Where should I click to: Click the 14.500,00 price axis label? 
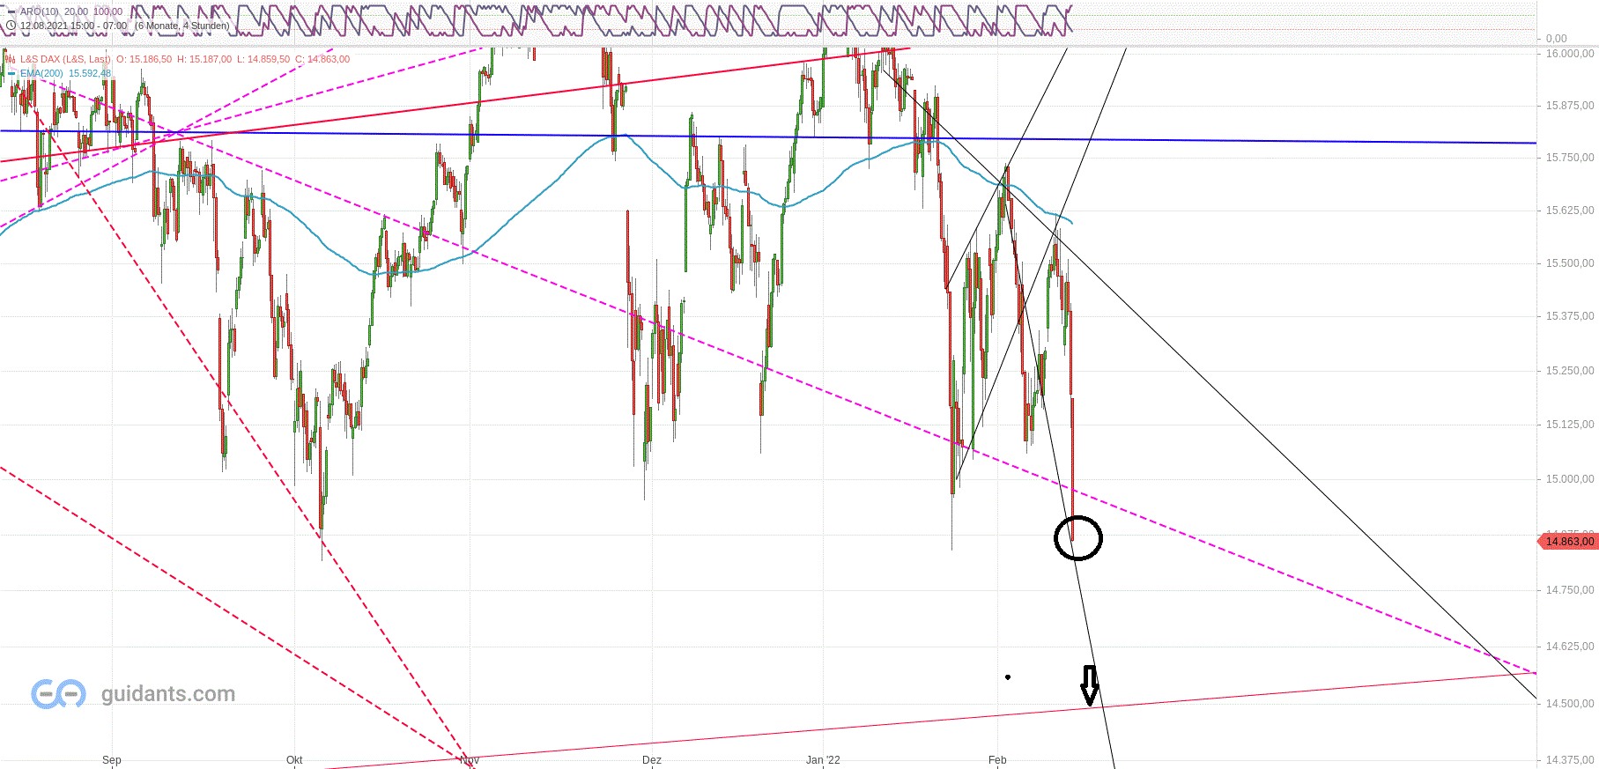[x=1569, y=704]
